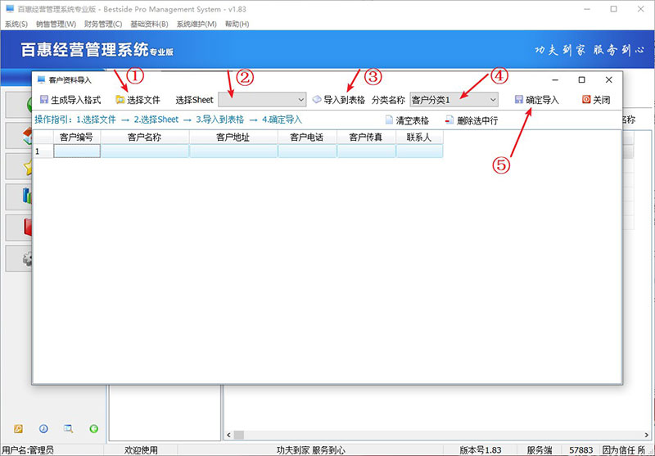Click the 客户编号 column header
The height and width of the screenshot is (456, 655).
(77, 138)
